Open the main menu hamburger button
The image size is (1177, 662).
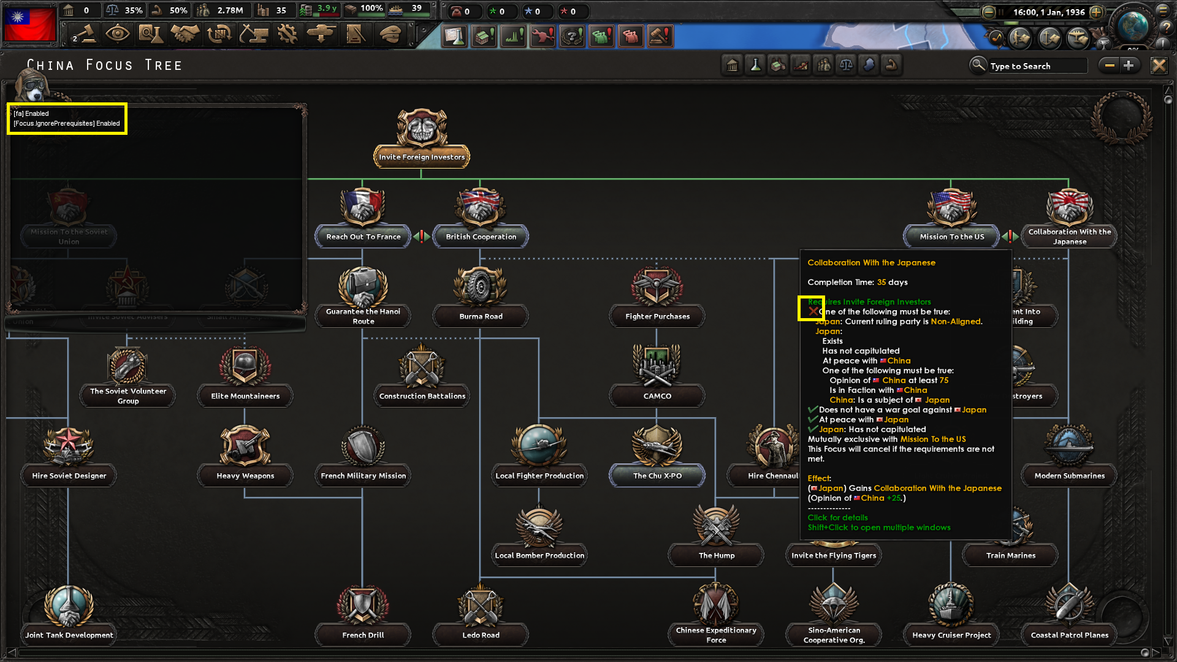[x=1163, y=10]
